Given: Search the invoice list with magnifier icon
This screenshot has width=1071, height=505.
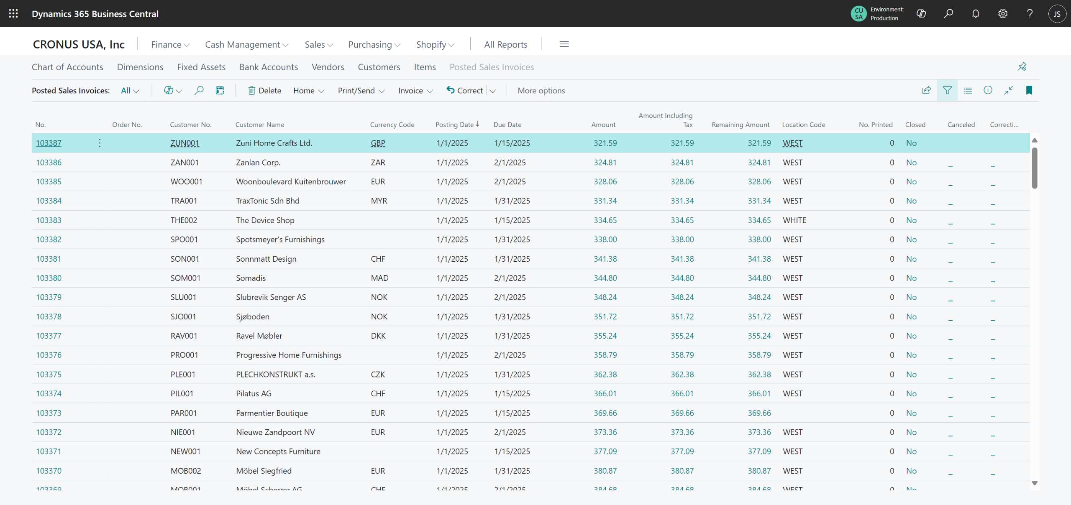Looking at the screenshot, I should click(199, 90).
